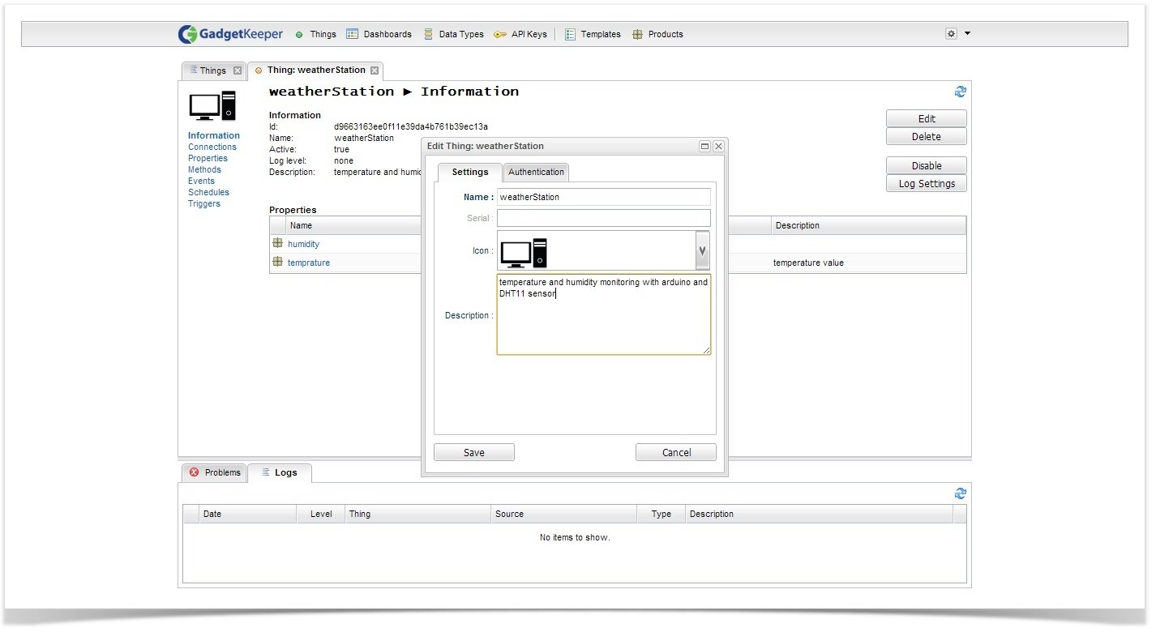Click the humidity row grid icon
Image resolution: width=1156 pixels, height=632 pixels.
[277, 243]
